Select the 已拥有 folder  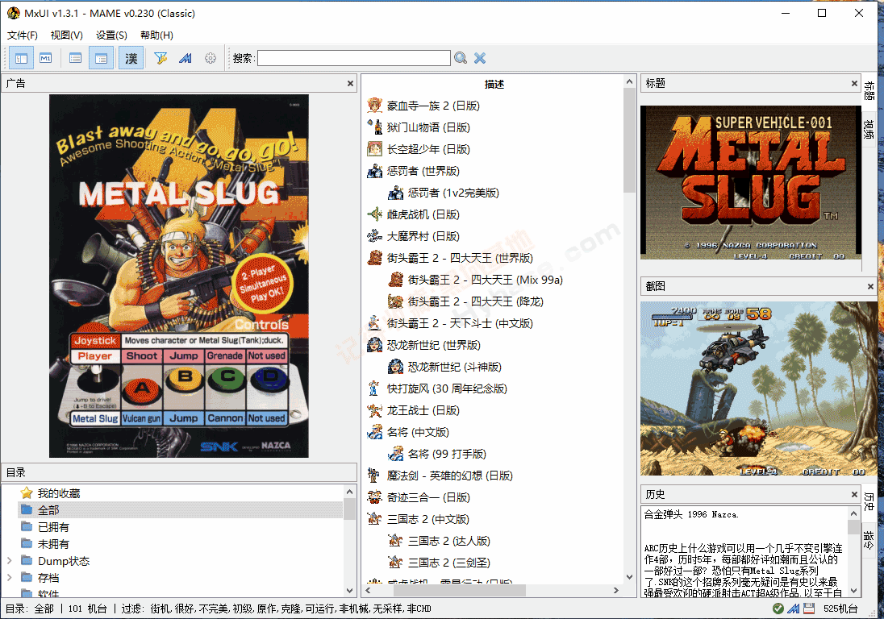(53, 527)
